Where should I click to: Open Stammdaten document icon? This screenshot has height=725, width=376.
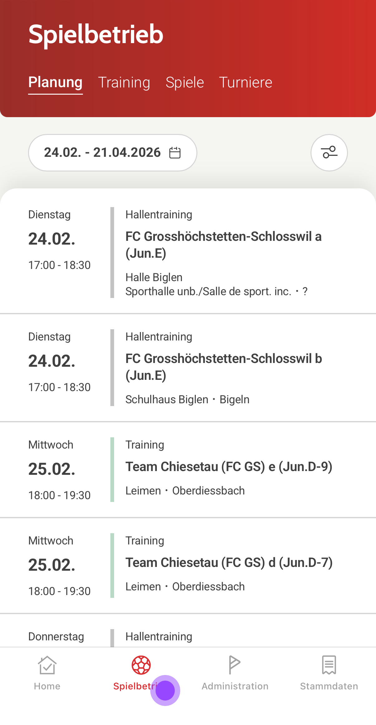point(329,665)
